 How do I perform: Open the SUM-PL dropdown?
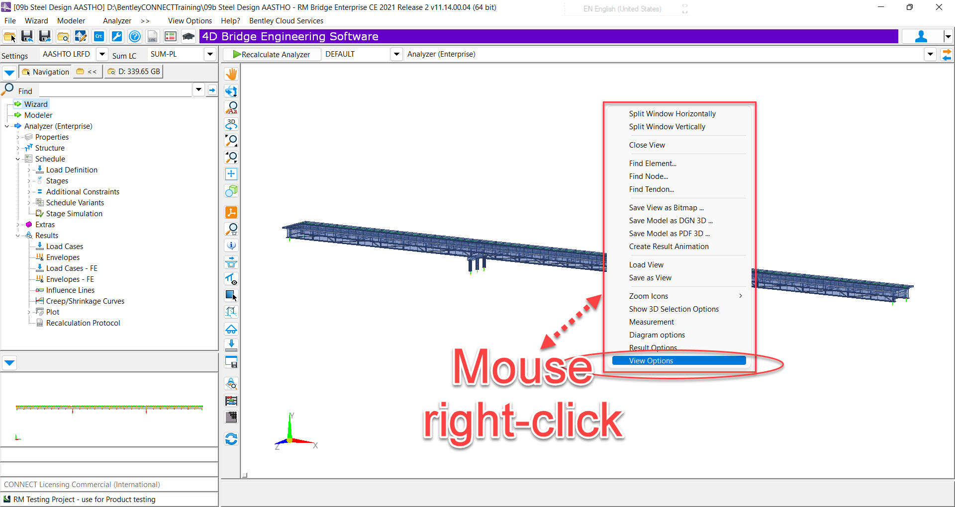(210, 54)
